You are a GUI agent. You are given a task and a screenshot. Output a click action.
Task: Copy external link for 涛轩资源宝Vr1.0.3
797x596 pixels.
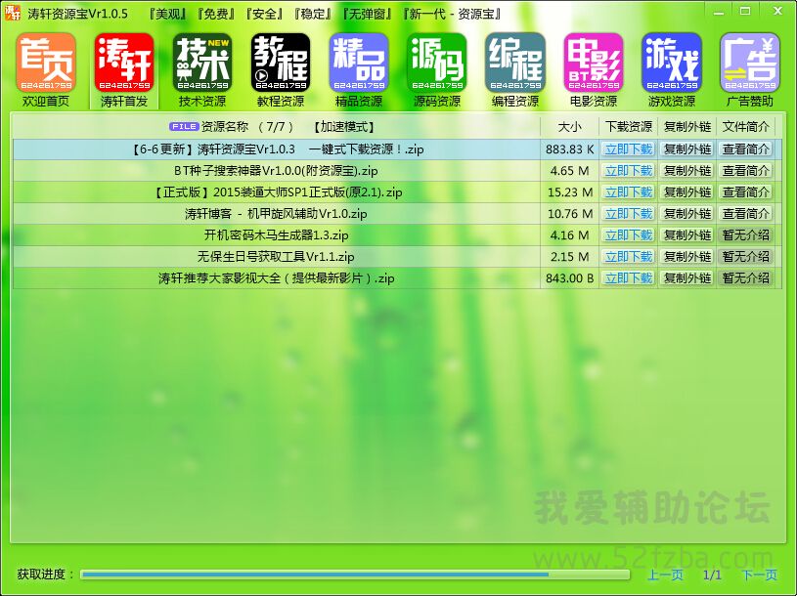point(687,149)
